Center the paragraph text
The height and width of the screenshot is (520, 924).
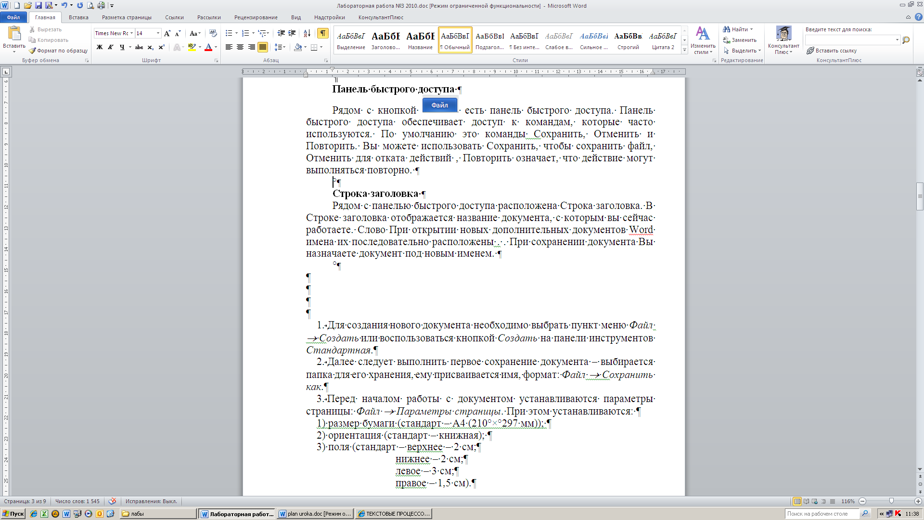(x=240, y=47)
